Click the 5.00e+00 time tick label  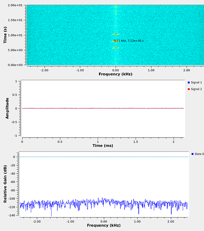pyautogui.click(x=15, y=50)
